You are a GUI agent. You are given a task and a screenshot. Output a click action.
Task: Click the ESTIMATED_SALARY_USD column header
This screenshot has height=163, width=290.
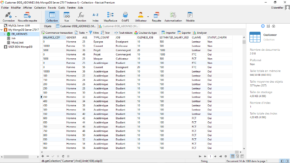pyautogui.click(x=174, y=37)
